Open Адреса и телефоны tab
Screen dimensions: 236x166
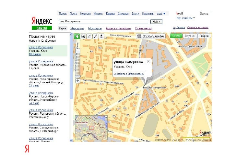coord(118,28)
